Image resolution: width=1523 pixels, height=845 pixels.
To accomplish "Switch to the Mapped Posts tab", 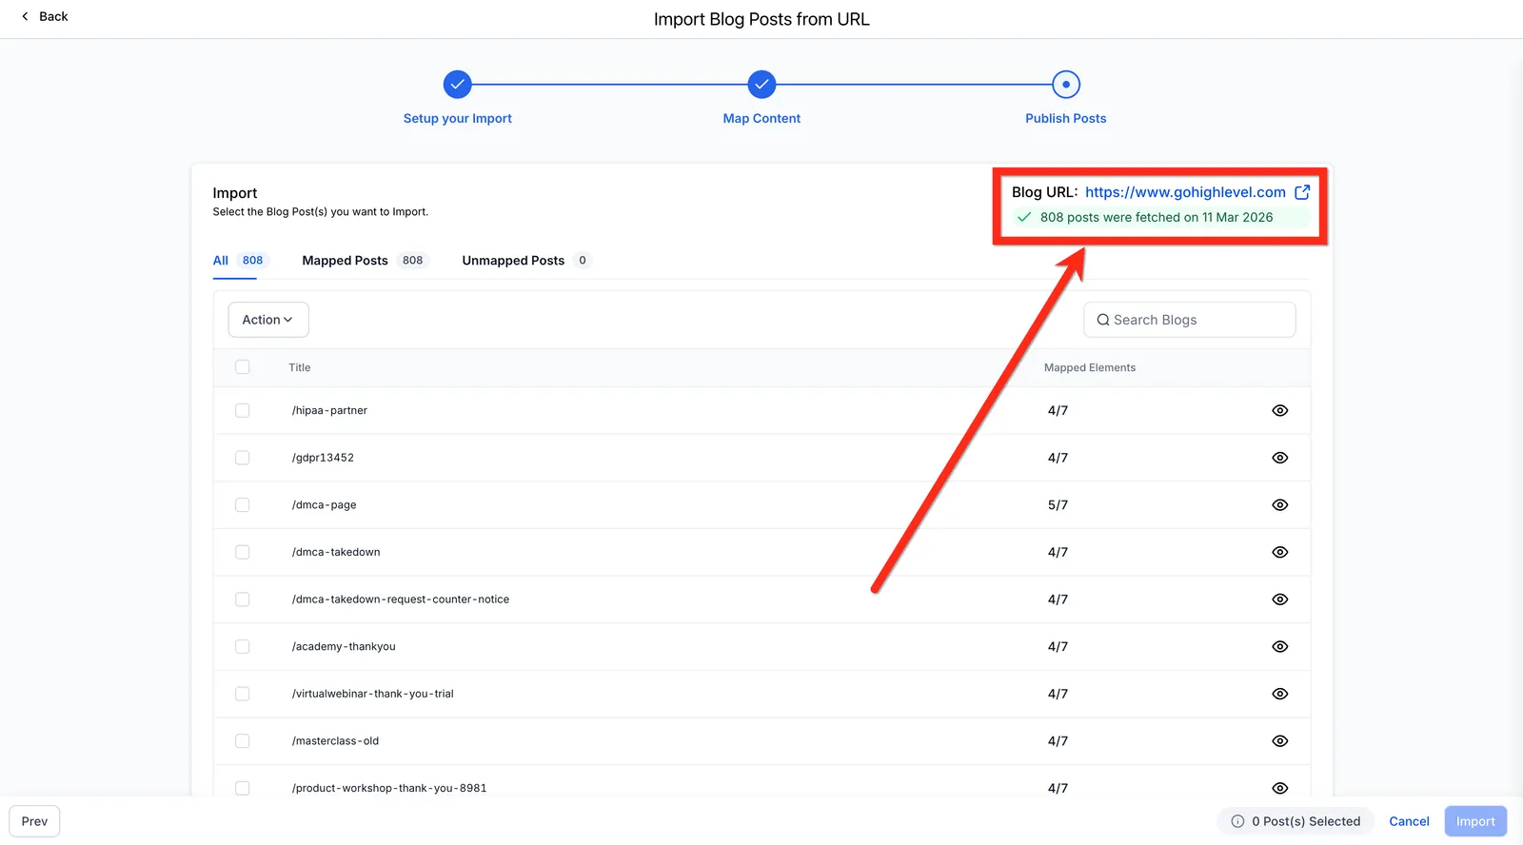I will (x=365, y=260).
